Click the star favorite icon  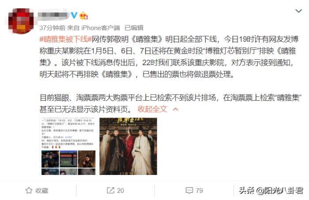29,190
